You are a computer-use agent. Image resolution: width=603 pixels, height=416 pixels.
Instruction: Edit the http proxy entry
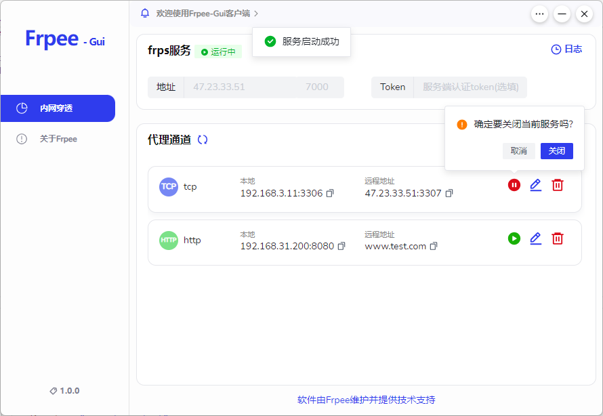click(x=536, y=238)
